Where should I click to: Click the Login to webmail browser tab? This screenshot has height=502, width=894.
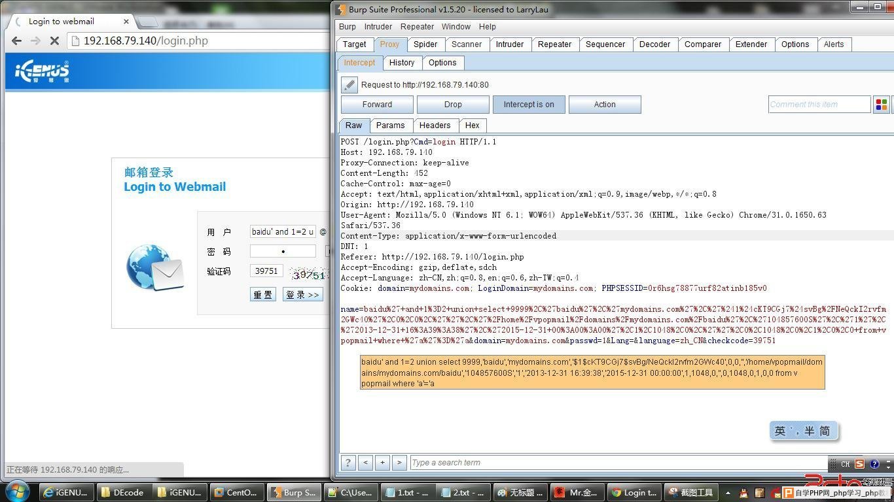click(x=69, y=21)
